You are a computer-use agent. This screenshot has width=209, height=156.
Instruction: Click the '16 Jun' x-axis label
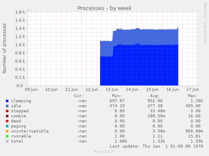point(172,90)
